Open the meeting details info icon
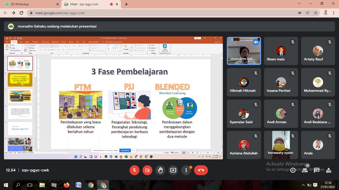Viewport: 339px width, 190px height. point(293,170)
